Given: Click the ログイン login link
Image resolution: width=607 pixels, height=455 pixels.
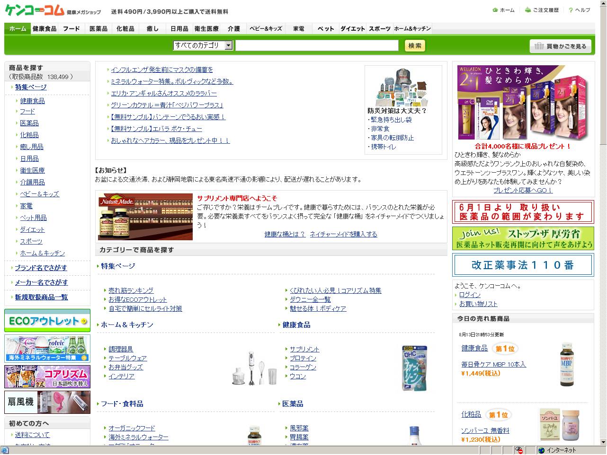Looking at the screenshot, I should coord(470,295).
